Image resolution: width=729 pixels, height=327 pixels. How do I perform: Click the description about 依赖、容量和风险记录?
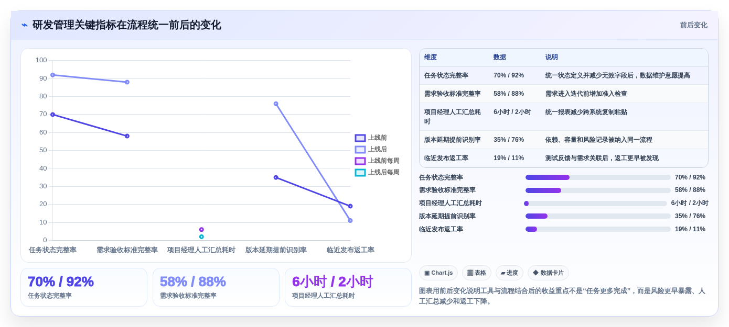599,140
